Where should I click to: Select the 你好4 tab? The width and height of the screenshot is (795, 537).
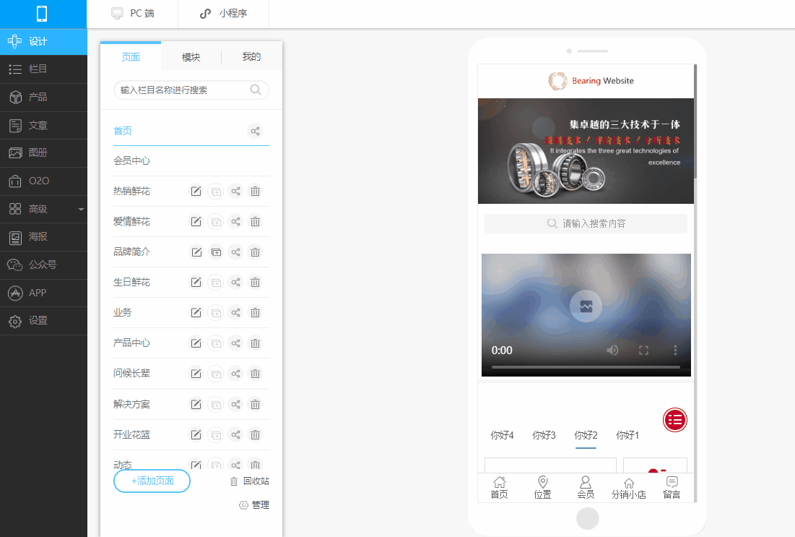502,436
